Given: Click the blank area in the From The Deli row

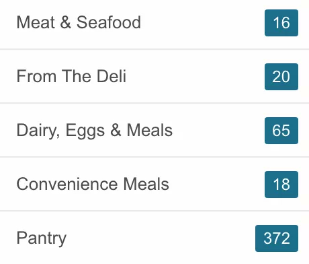Looking at the screenshot, I should (x=195, y=76).
